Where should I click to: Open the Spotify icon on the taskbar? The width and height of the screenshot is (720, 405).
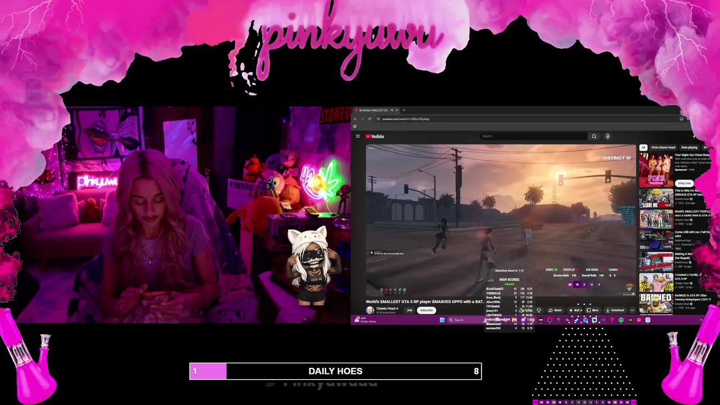click(x=621, y=320)
